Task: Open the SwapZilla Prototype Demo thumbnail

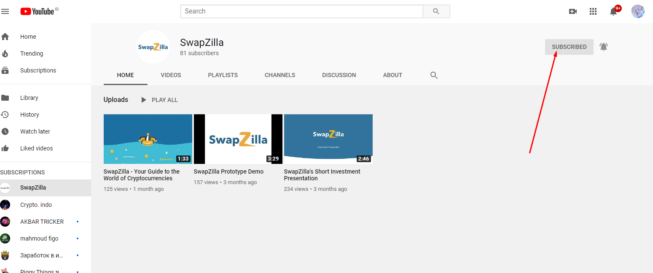Action: pyautogui.click(x=238, y=139)
